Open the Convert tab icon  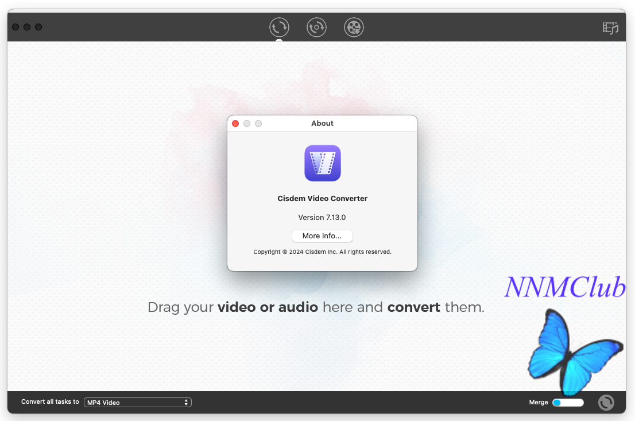279,28
